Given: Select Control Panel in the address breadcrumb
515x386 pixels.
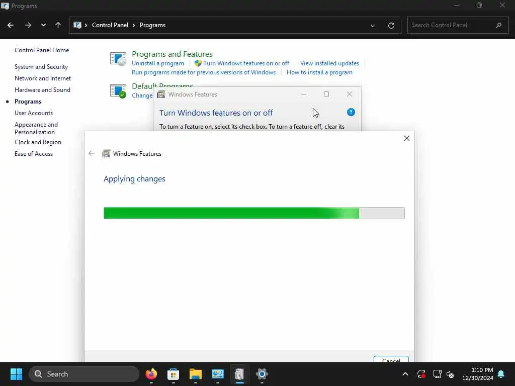Looking at the screenshot, I should 110,25.
